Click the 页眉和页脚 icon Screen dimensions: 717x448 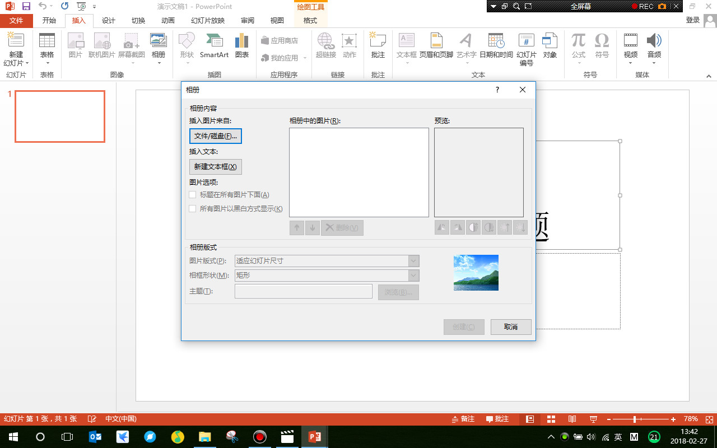[x=436, y=45]
